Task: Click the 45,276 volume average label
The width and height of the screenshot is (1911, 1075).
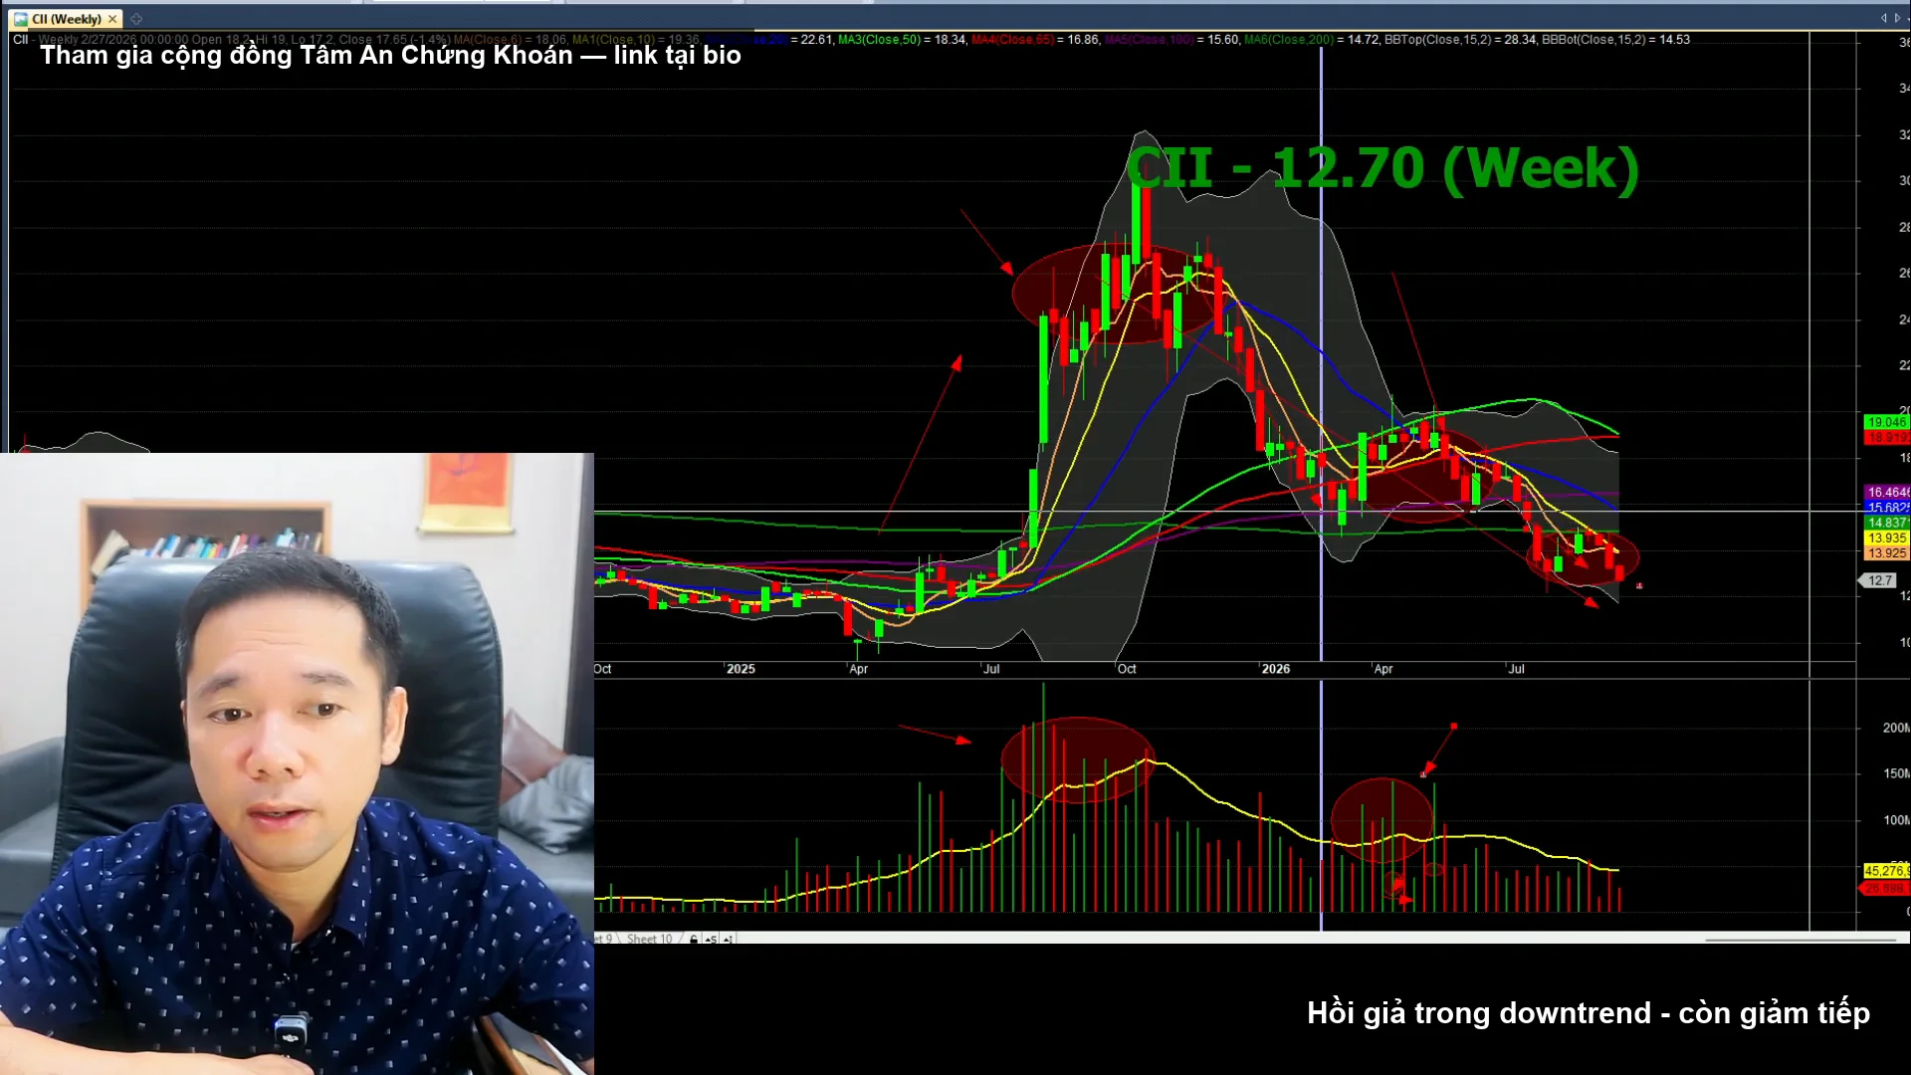Action: (x=1886, y=870)
